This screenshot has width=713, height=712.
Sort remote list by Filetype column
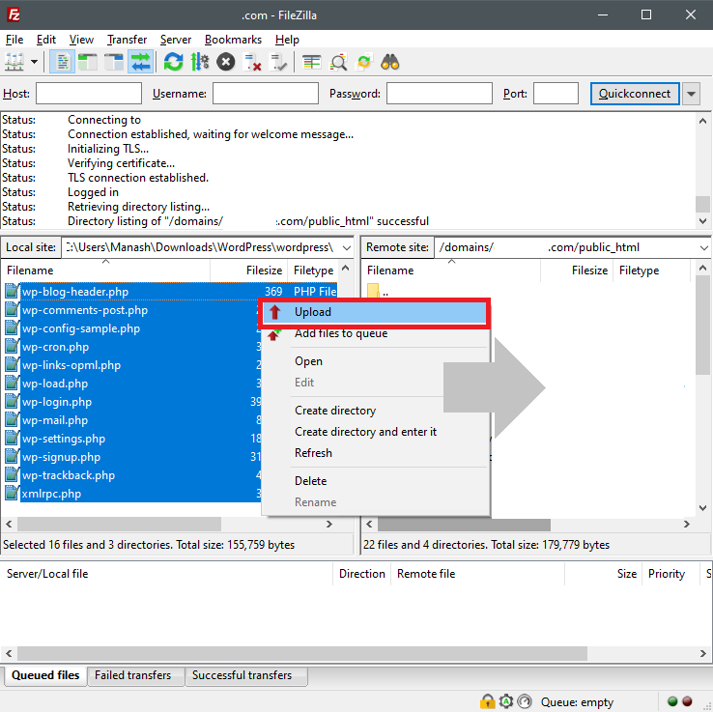click(x=651, y=271)
